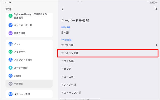Tap the Digital Wellbeing green icon
This screenshot has height=100, width=160.
[10, 16]
